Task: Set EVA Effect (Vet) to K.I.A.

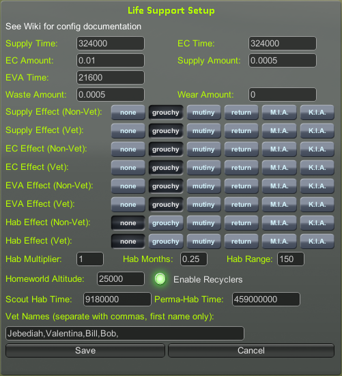Action: (317, 205)
